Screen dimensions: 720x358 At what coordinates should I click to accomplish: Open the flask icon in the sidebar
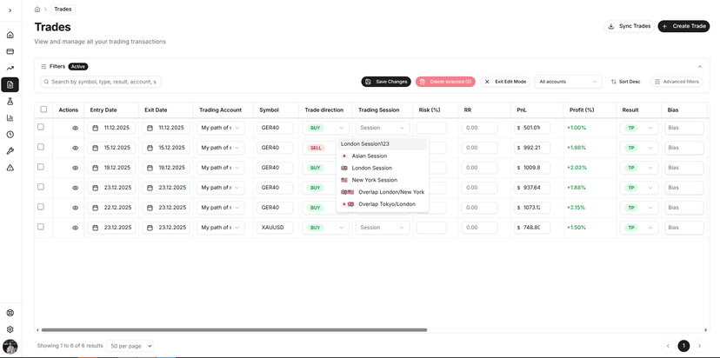pos(10,102)
